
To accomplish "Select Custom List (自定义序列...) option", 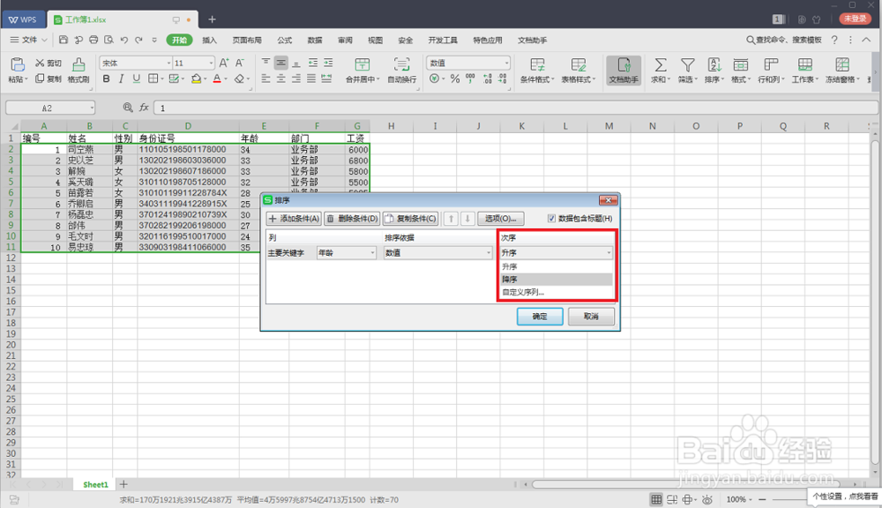I will pos(556,292).
